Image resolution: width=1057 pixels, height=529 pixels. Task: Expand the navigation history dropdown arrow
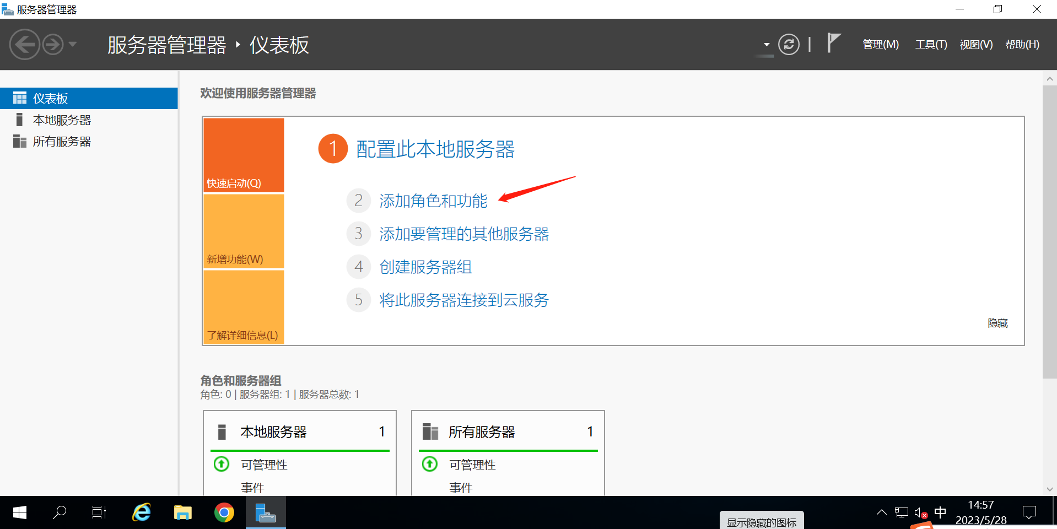point(73,45)
